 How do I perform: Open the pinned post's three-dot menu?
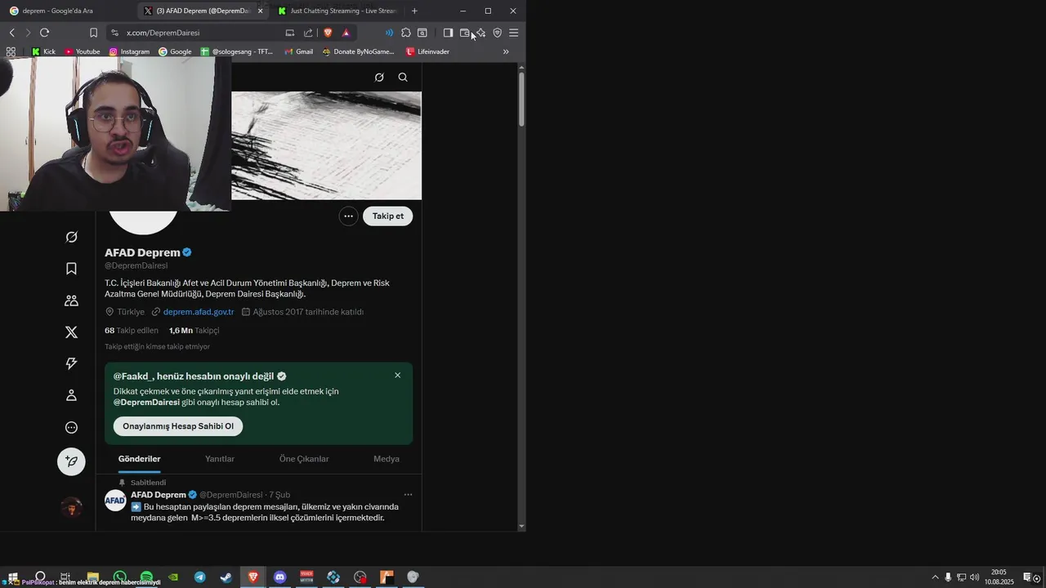click(x=408, y=495)
